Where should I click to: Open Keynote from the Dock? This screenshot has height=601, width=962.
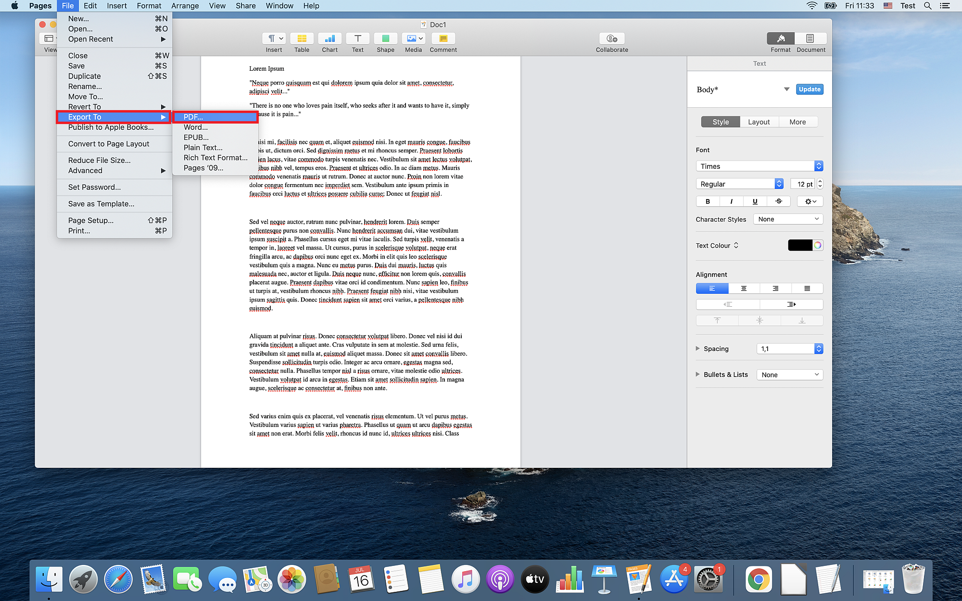point(604,579)
